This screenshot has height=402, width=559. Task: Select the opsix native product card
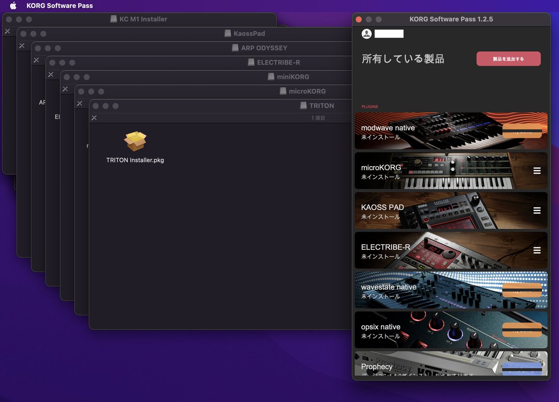pos(451,330)
